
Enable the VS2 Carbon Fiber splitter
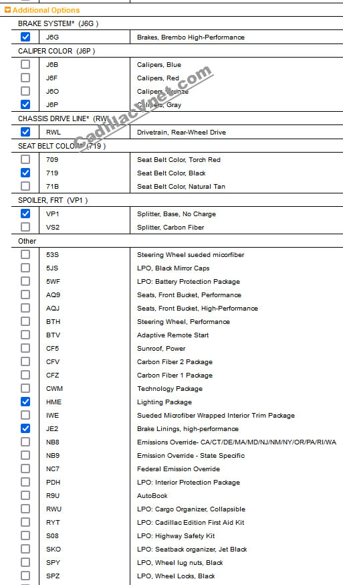pos(25,227)
